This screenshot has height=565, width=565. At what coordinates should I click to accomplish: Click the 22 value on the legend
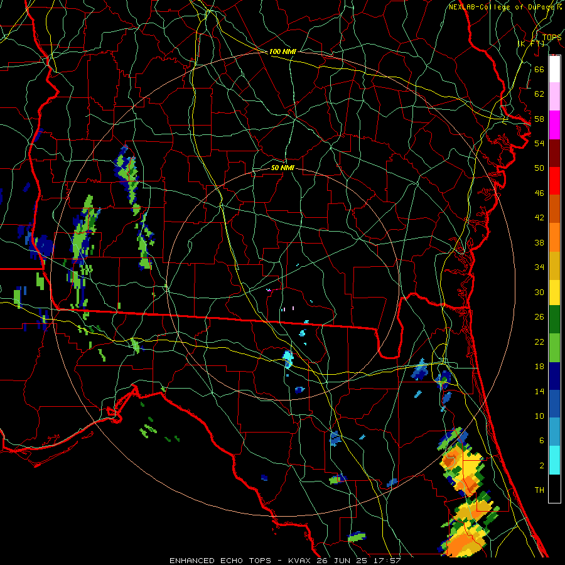[539, 342]
